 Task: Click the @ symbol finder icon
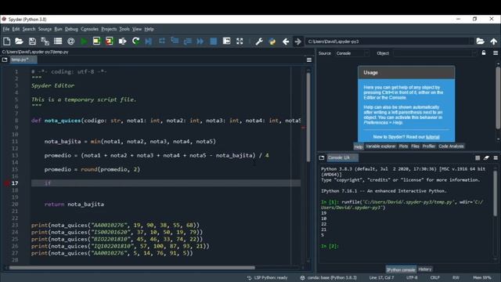71,42
